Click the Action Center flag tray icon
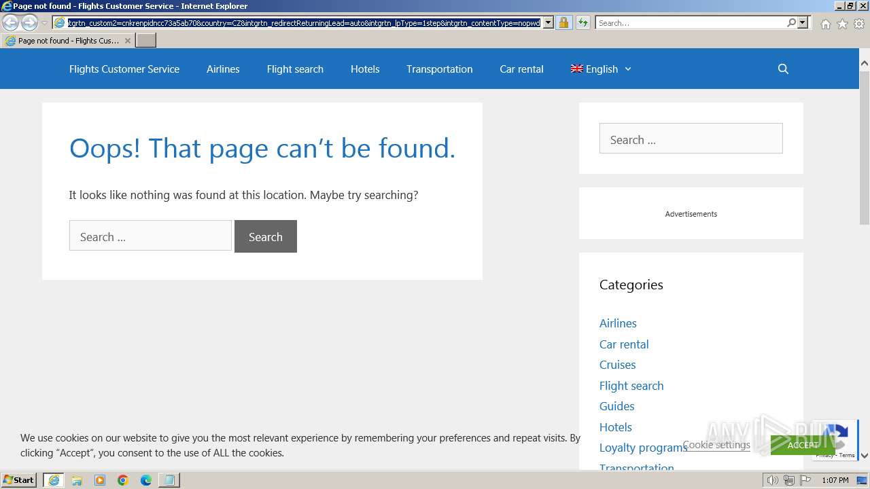Screen dimensions: 870x489 click(805, 480)
